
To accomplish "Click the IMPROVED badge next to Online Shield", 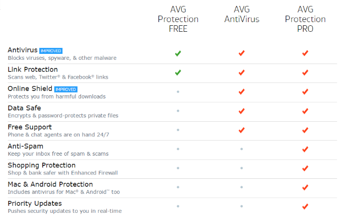I will [x=66, y=89].
